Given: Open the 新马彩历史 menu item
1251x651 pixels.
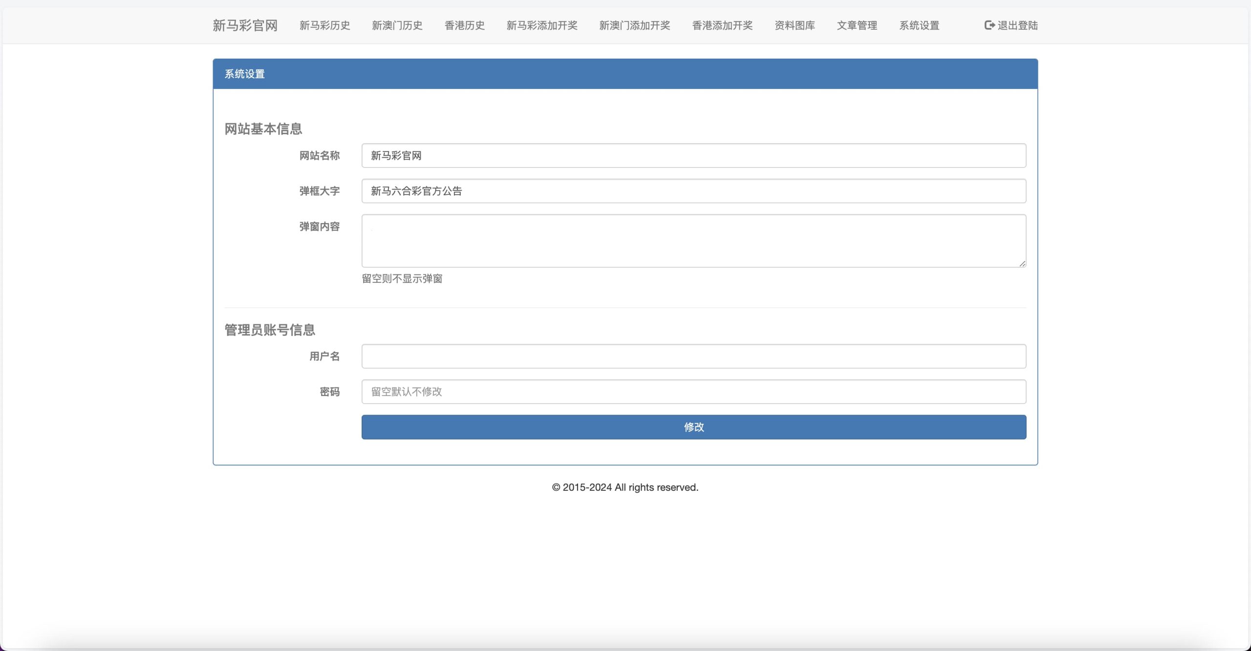Looking at the screenshot, I should [324, 25].
